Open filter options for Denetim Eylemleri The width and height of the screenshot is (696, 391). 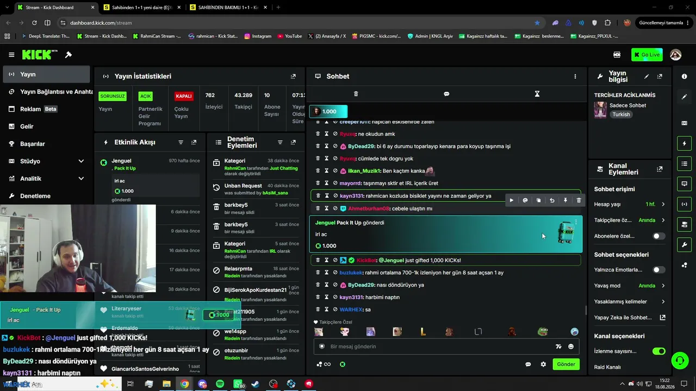coord(280,142)
